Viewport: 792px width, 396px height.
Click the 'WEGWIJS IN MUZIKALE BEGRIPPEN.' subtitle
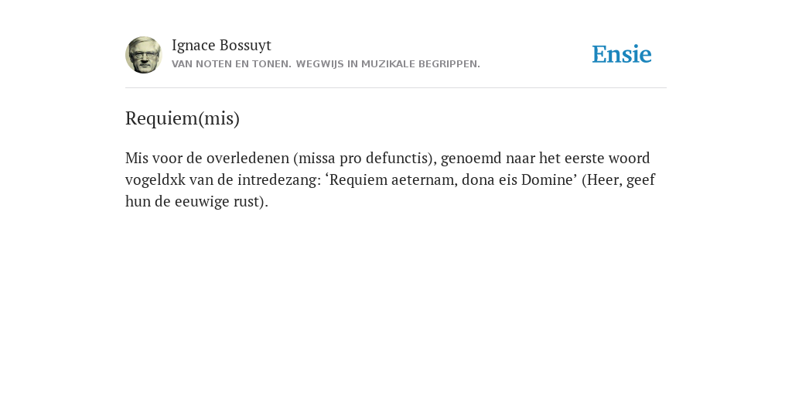tap(388, 64)
